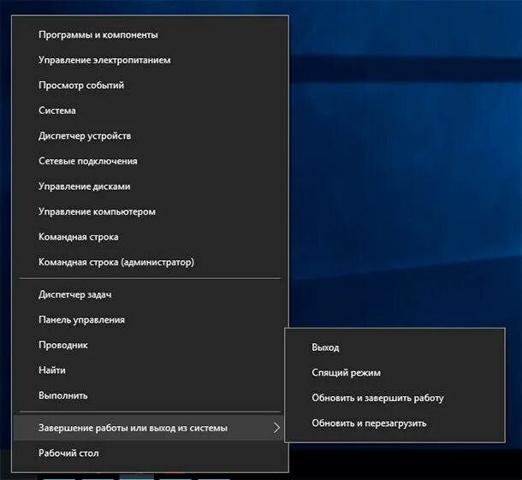Image resolution: width=522 pixels, height=480 pixels.
Task: Show Рабочий стол
Action: tap(150, 453)
